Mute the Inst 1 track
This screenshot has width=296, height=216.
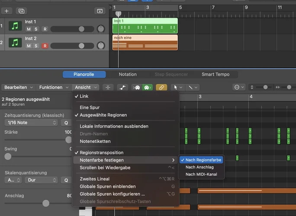(x=29, y=29)
